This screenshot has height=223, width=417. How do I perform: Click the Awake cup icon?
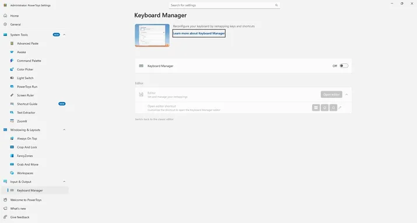[x=12, y=52]
